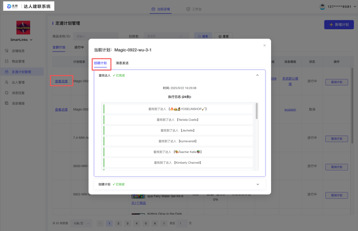Click the first 查看进度 link
The image size is (358, 231).
(61, 81)
